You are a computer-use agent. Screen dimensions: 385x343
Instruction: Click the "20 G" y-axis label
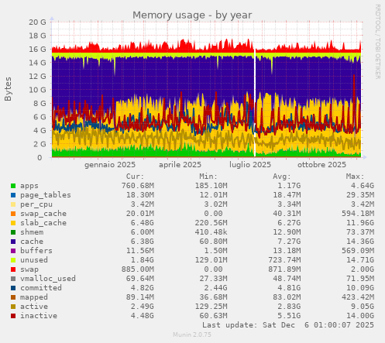coord(37,22)
